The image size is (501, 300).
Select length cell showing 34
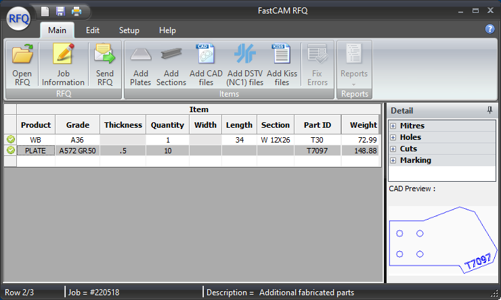[239, 140]
